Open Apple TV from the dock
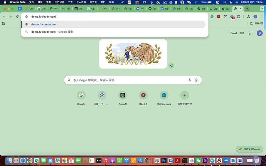This screenshot has width=266, height=166. pos(99,160)
